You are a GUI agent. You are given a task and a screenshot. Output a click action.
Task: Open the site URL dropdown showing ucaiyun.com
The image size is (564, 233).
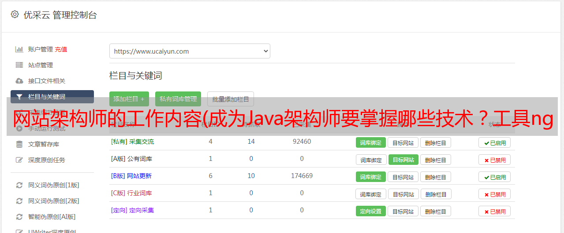pyautogui.click(x=190, y=51)
